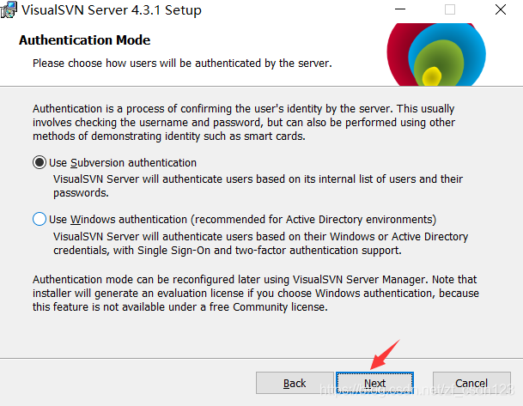Minimize the setup window
The image size is (523, 406).
click(x=400, y=9)
